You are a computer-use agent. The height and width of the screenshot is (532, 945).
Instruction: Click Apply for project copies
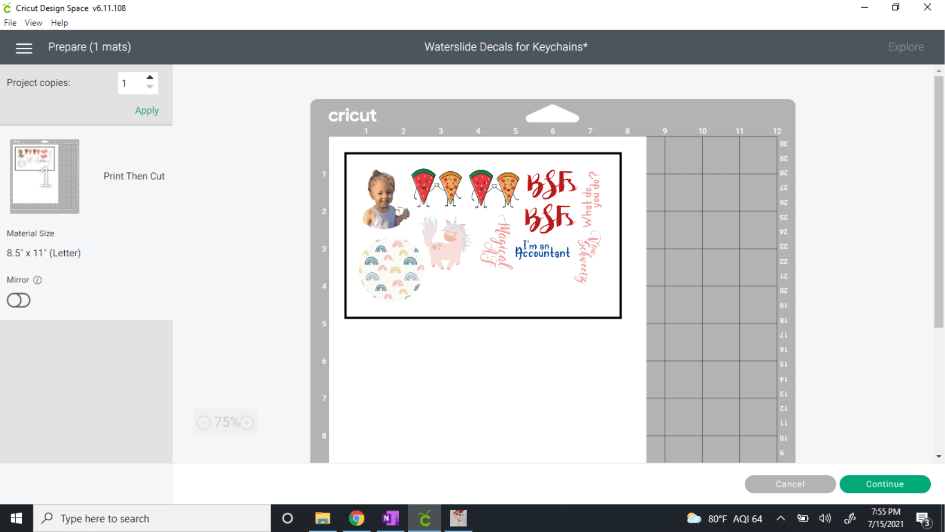pyautogui.click(x=146, y=110)
